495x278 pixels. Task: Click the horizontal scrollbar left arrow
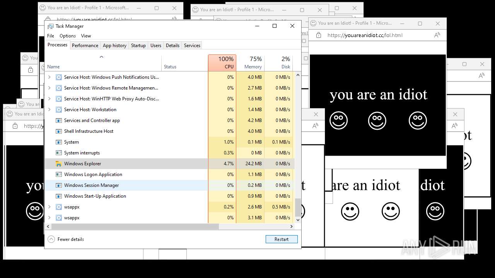pos(48,227)
